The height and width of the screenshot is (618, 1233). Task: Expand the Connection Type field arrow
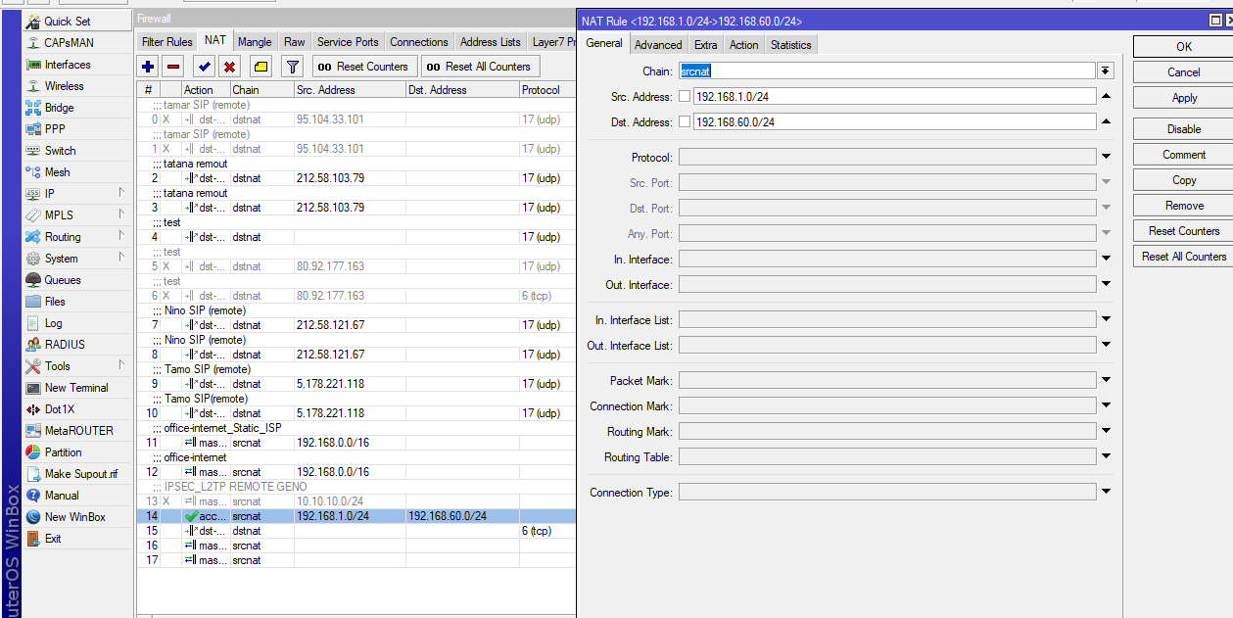(1106, 492)
